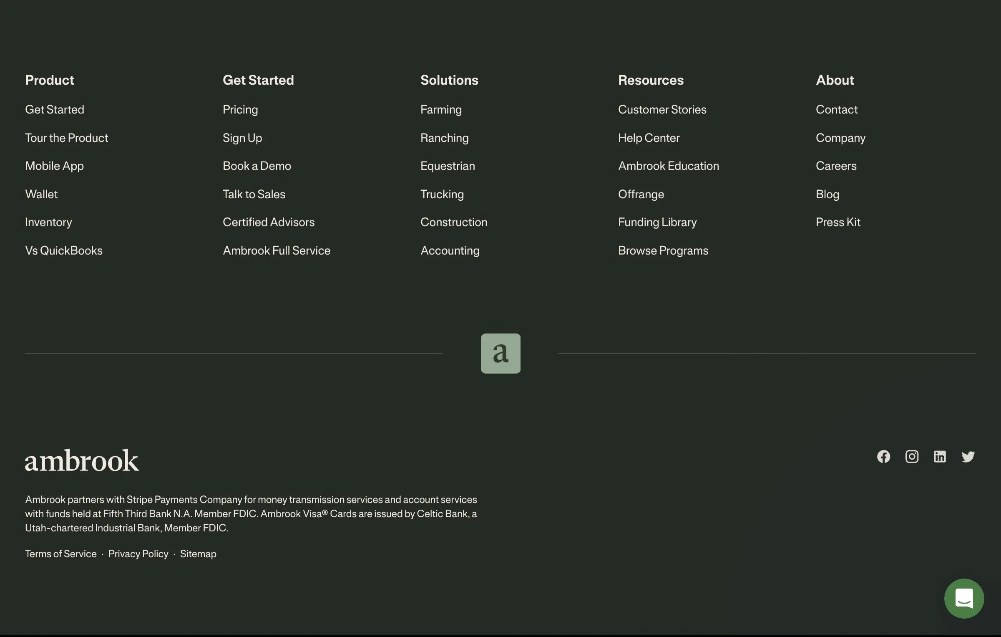Read Customer Stories

pos(662,109)
